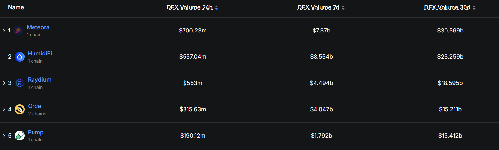The image size is (499, 150).
Task: Sort table by DEX Volume 7d header
Action: pos(319,7)
